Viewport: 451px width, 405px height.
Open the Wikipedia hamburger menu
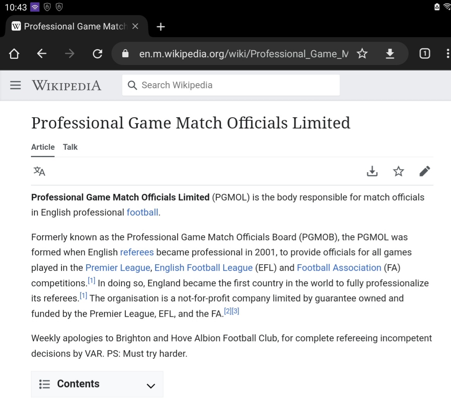pos(15,85)
